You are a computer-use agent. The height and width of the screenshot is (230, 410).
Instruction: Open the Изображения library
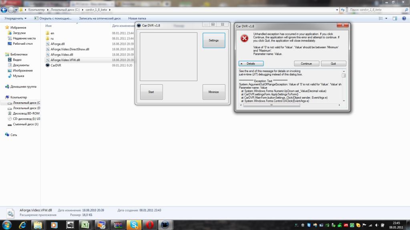pyautogui.click(x=22, y=70)
